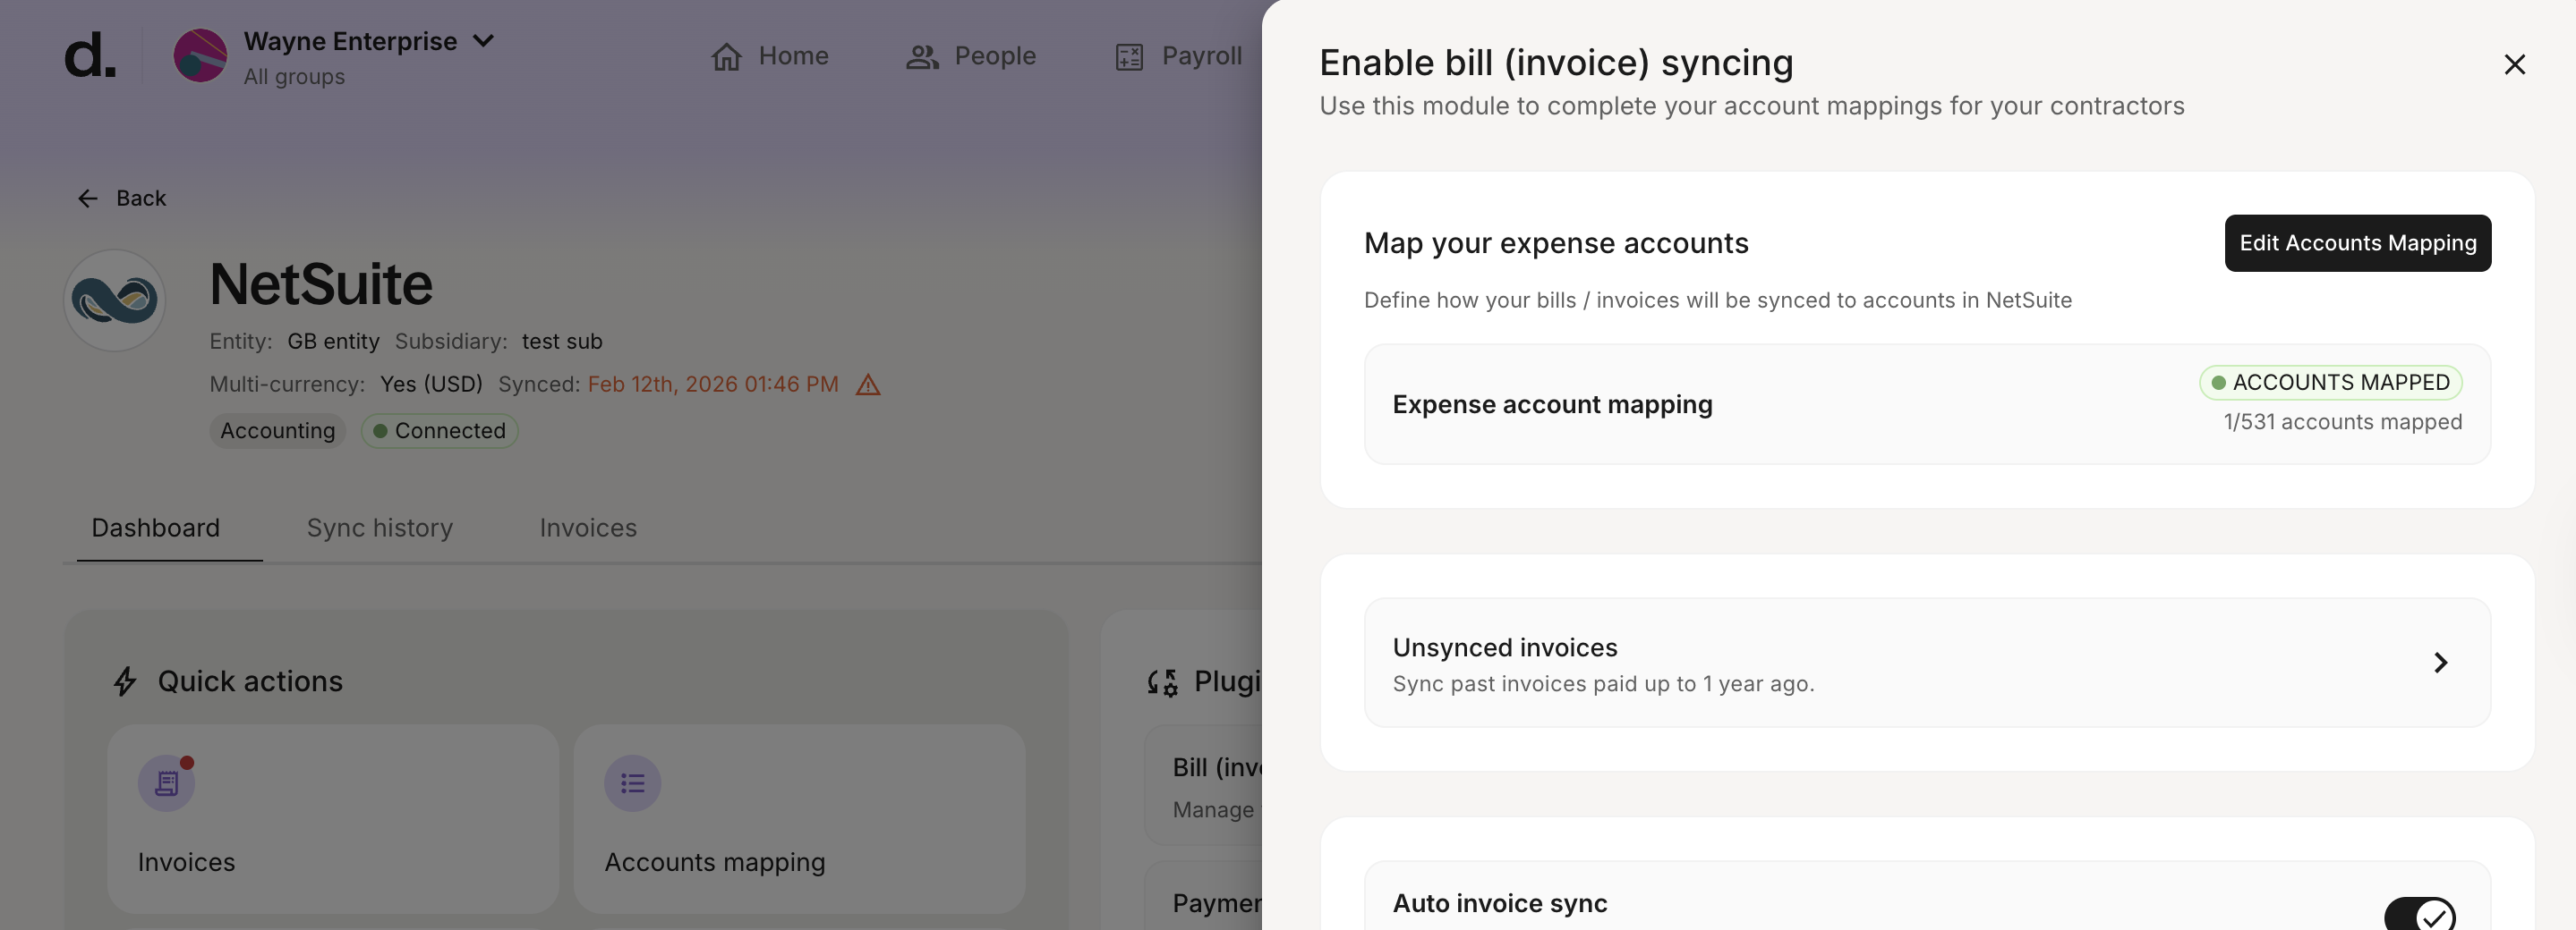This screenshot has height=930, width=2576.
Task: Go Back using the arrow link
Action: pos(122,199)
